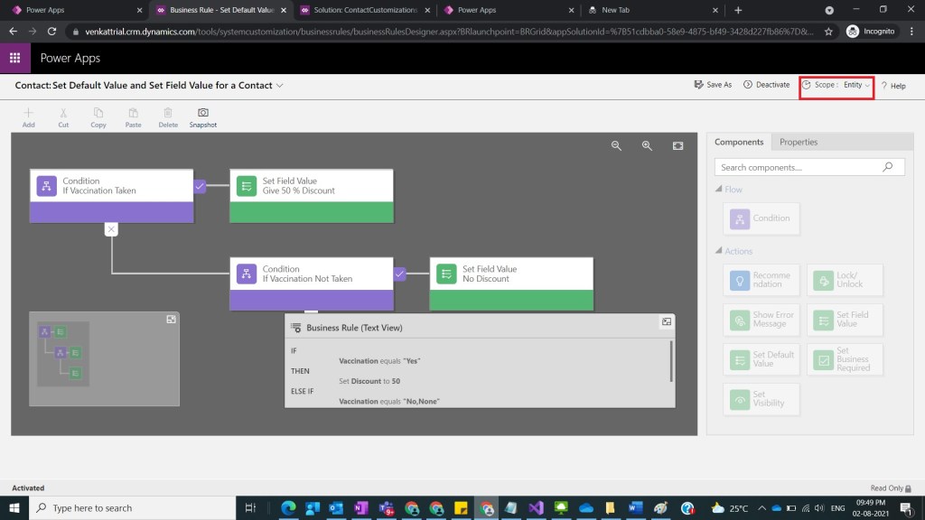The image size is (925, 520).
Task: Expand the business rule title chevron
Action: pyautogui.click(x=280, y=86)
